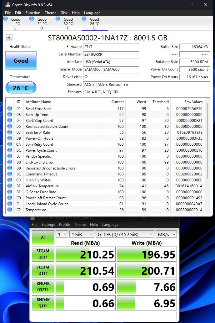Click the Firmware field RT17
Screen dimensions: 215x323
point(111,47)
